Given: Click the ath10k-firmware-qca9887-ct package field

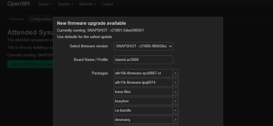Looking at the screenshot, I should [x=143, y=73].
